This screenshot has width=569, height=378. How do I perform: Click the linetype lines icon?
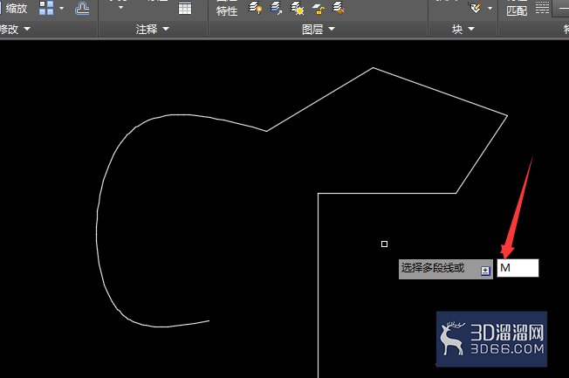coord(542,7)
